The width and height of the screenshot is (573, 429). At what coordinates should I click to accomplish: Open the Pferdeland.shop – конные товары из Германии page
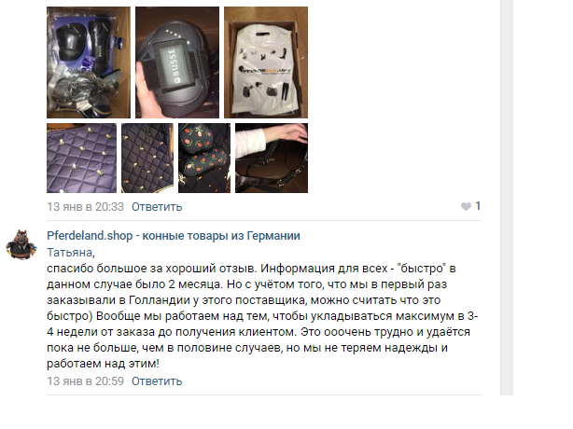point(174,236)
